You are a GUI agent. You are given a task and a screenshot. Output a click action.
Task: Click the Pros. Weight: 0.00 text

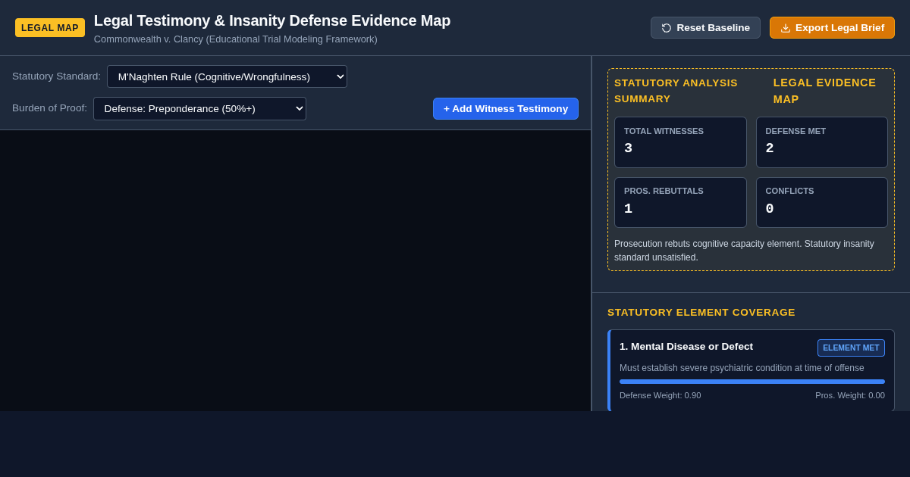850,395
